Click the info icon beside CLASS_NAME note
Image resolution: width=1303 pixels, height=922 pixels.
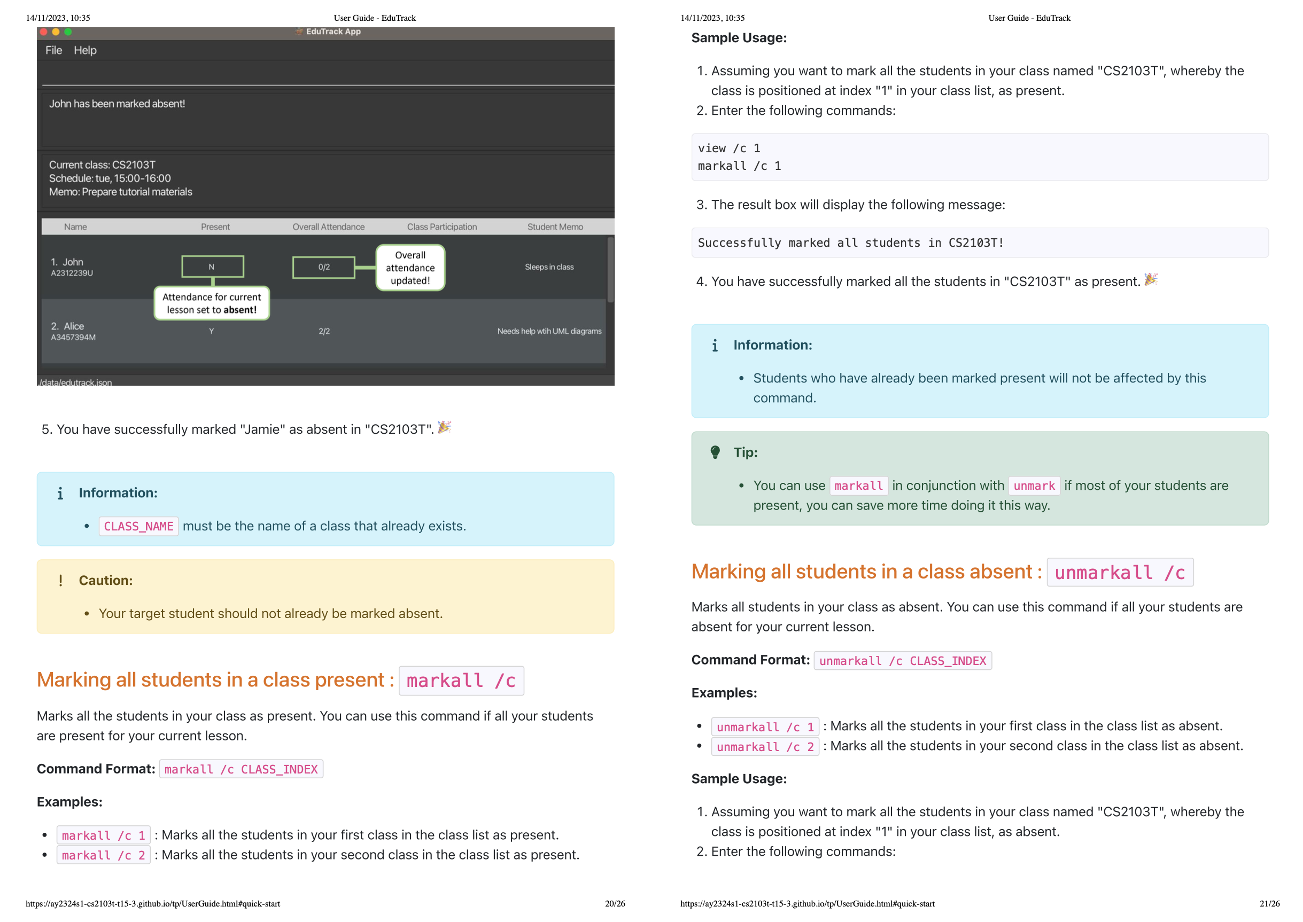tap(60, 494)
